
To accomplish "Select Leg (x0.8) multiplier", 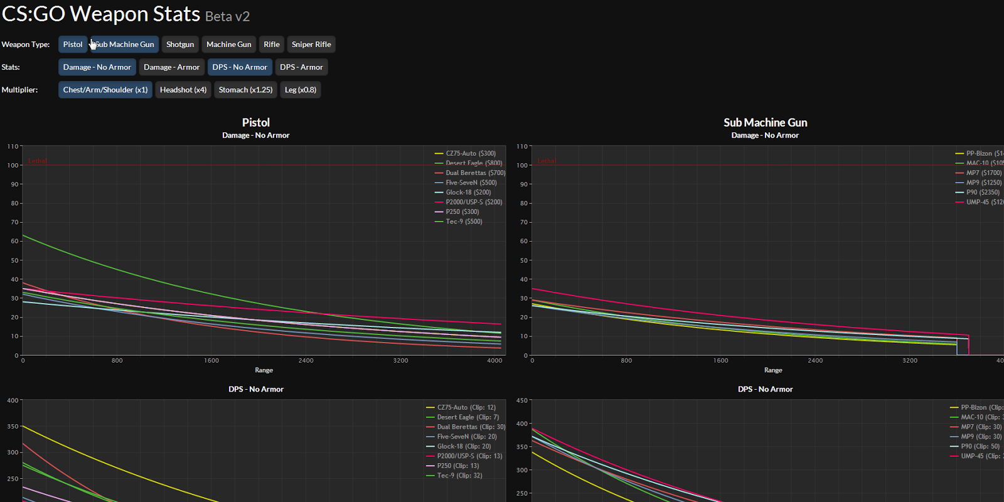I will coord(301,90).
